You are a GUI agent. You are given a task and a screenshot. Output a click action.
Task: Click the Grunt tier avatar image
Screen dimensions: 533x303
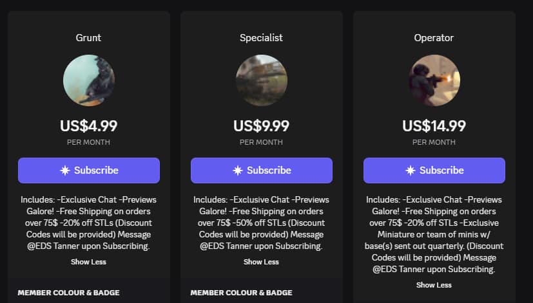(x=89, y=80)
